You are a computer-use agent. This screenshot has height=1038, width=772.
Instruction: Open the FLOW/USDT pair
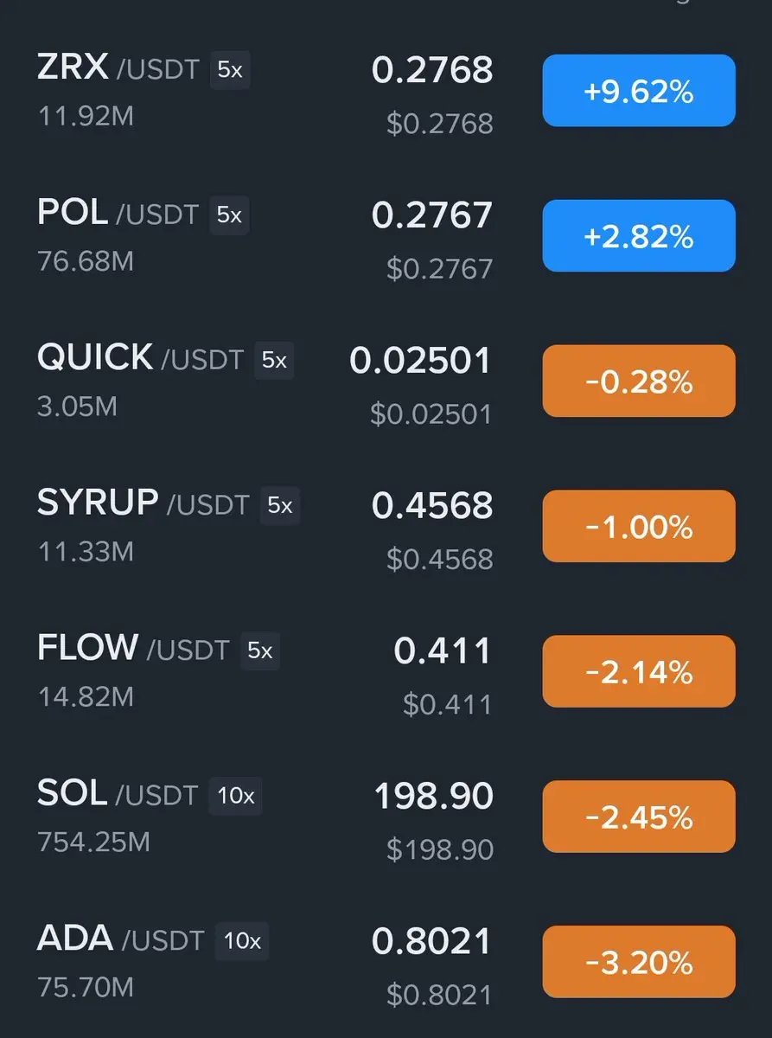tap(386, 673)
